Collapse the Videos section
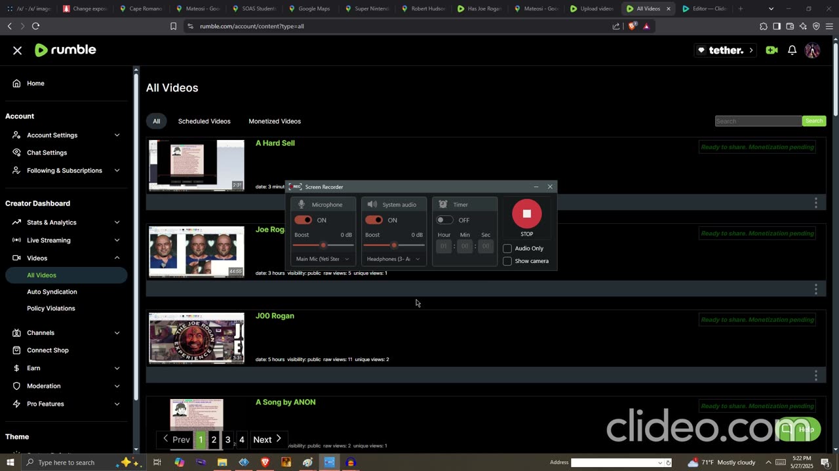This screenshot has height=471, width=839. (x=66, y=258)
